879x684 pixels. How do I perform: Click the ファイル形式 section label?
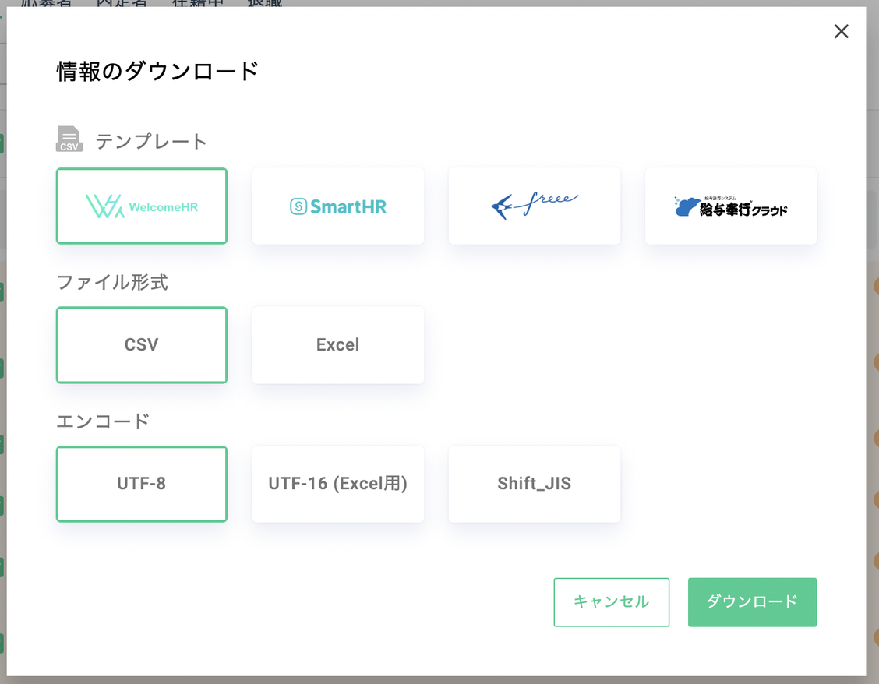112,282
